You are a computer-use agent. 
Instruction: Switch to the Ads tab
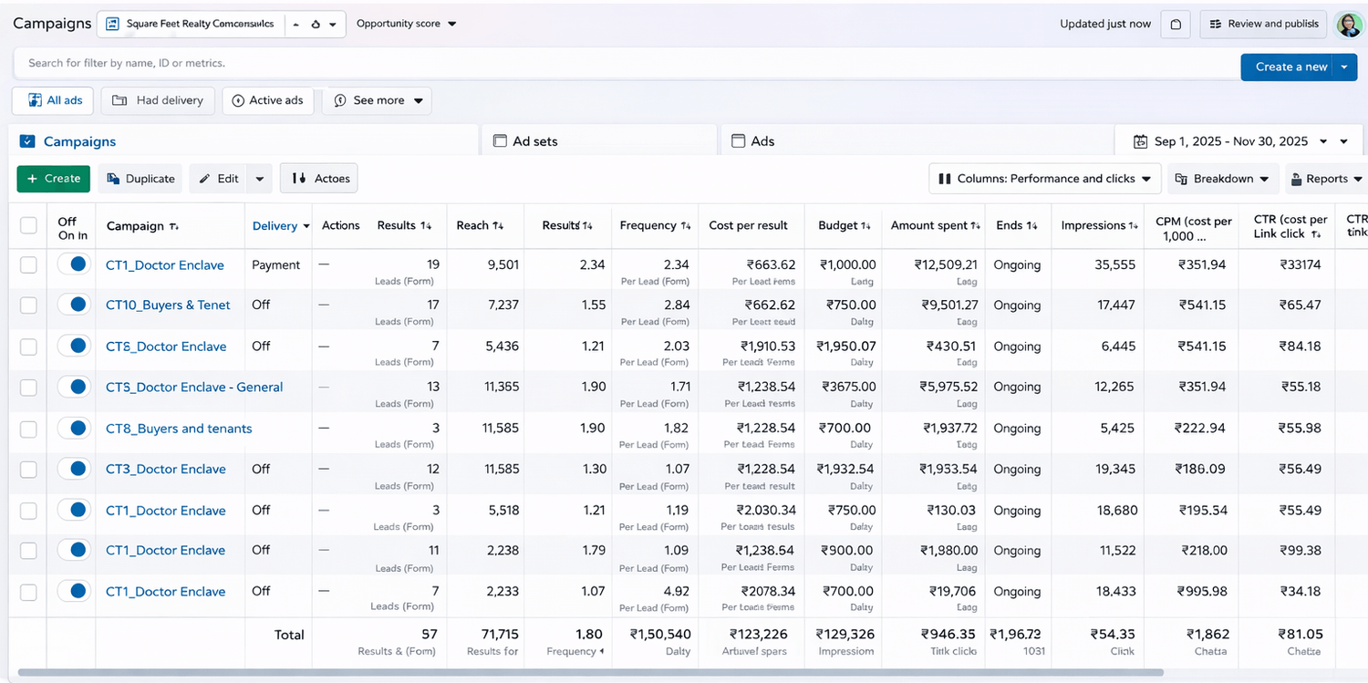coord(762,141)
